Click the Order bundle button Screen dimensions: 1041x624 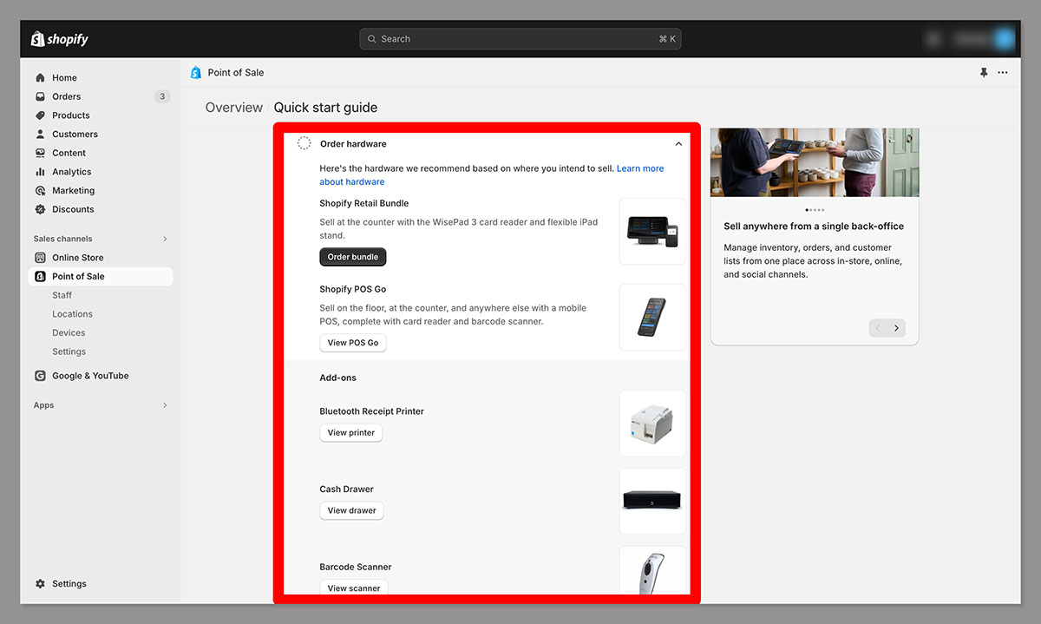coord(353,257)
